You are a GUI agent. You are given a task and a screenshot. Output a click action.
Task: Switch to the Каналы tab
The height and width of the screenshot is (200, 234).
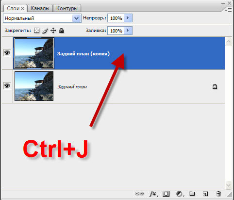[40, 8]
